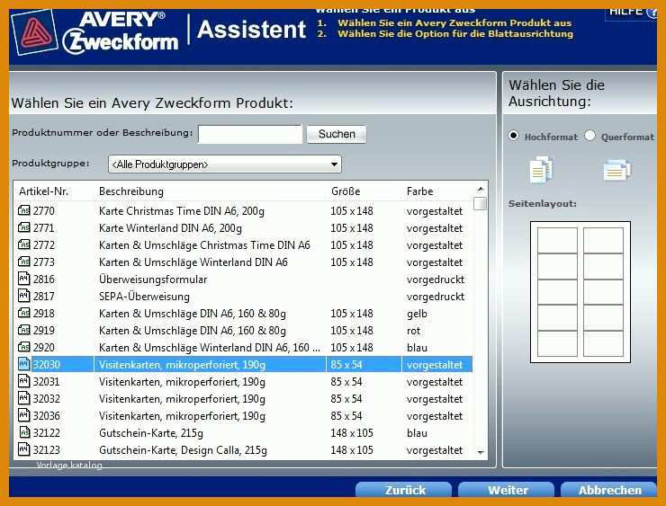Screen dimensions: 666x506
Task: Click the A6 icon of article 2920
Action: coord(23,347)
